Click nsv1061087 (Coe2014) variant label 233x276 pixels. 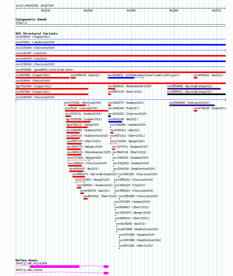(31, 53)
